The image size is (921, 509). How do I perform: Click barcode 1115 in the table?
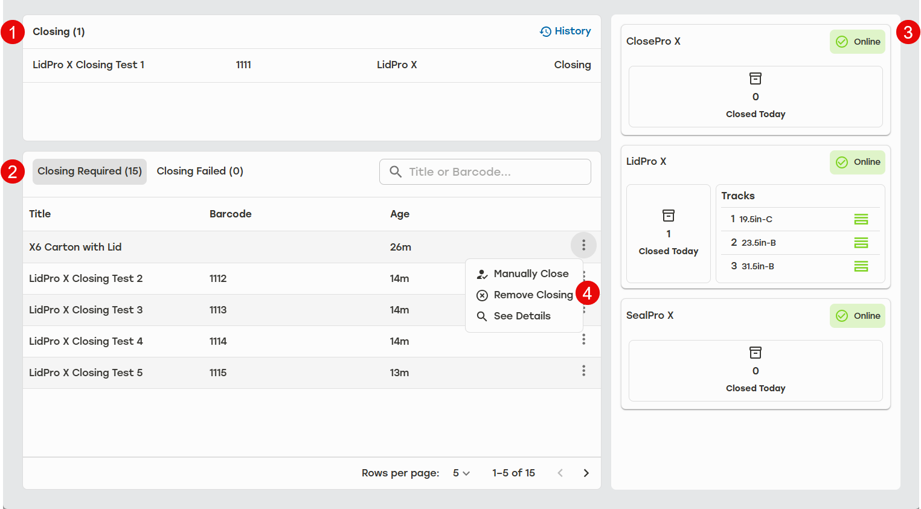(218, 373)
